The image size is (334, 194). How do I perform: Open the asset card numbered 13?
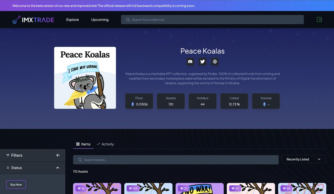tap(200, 188)
